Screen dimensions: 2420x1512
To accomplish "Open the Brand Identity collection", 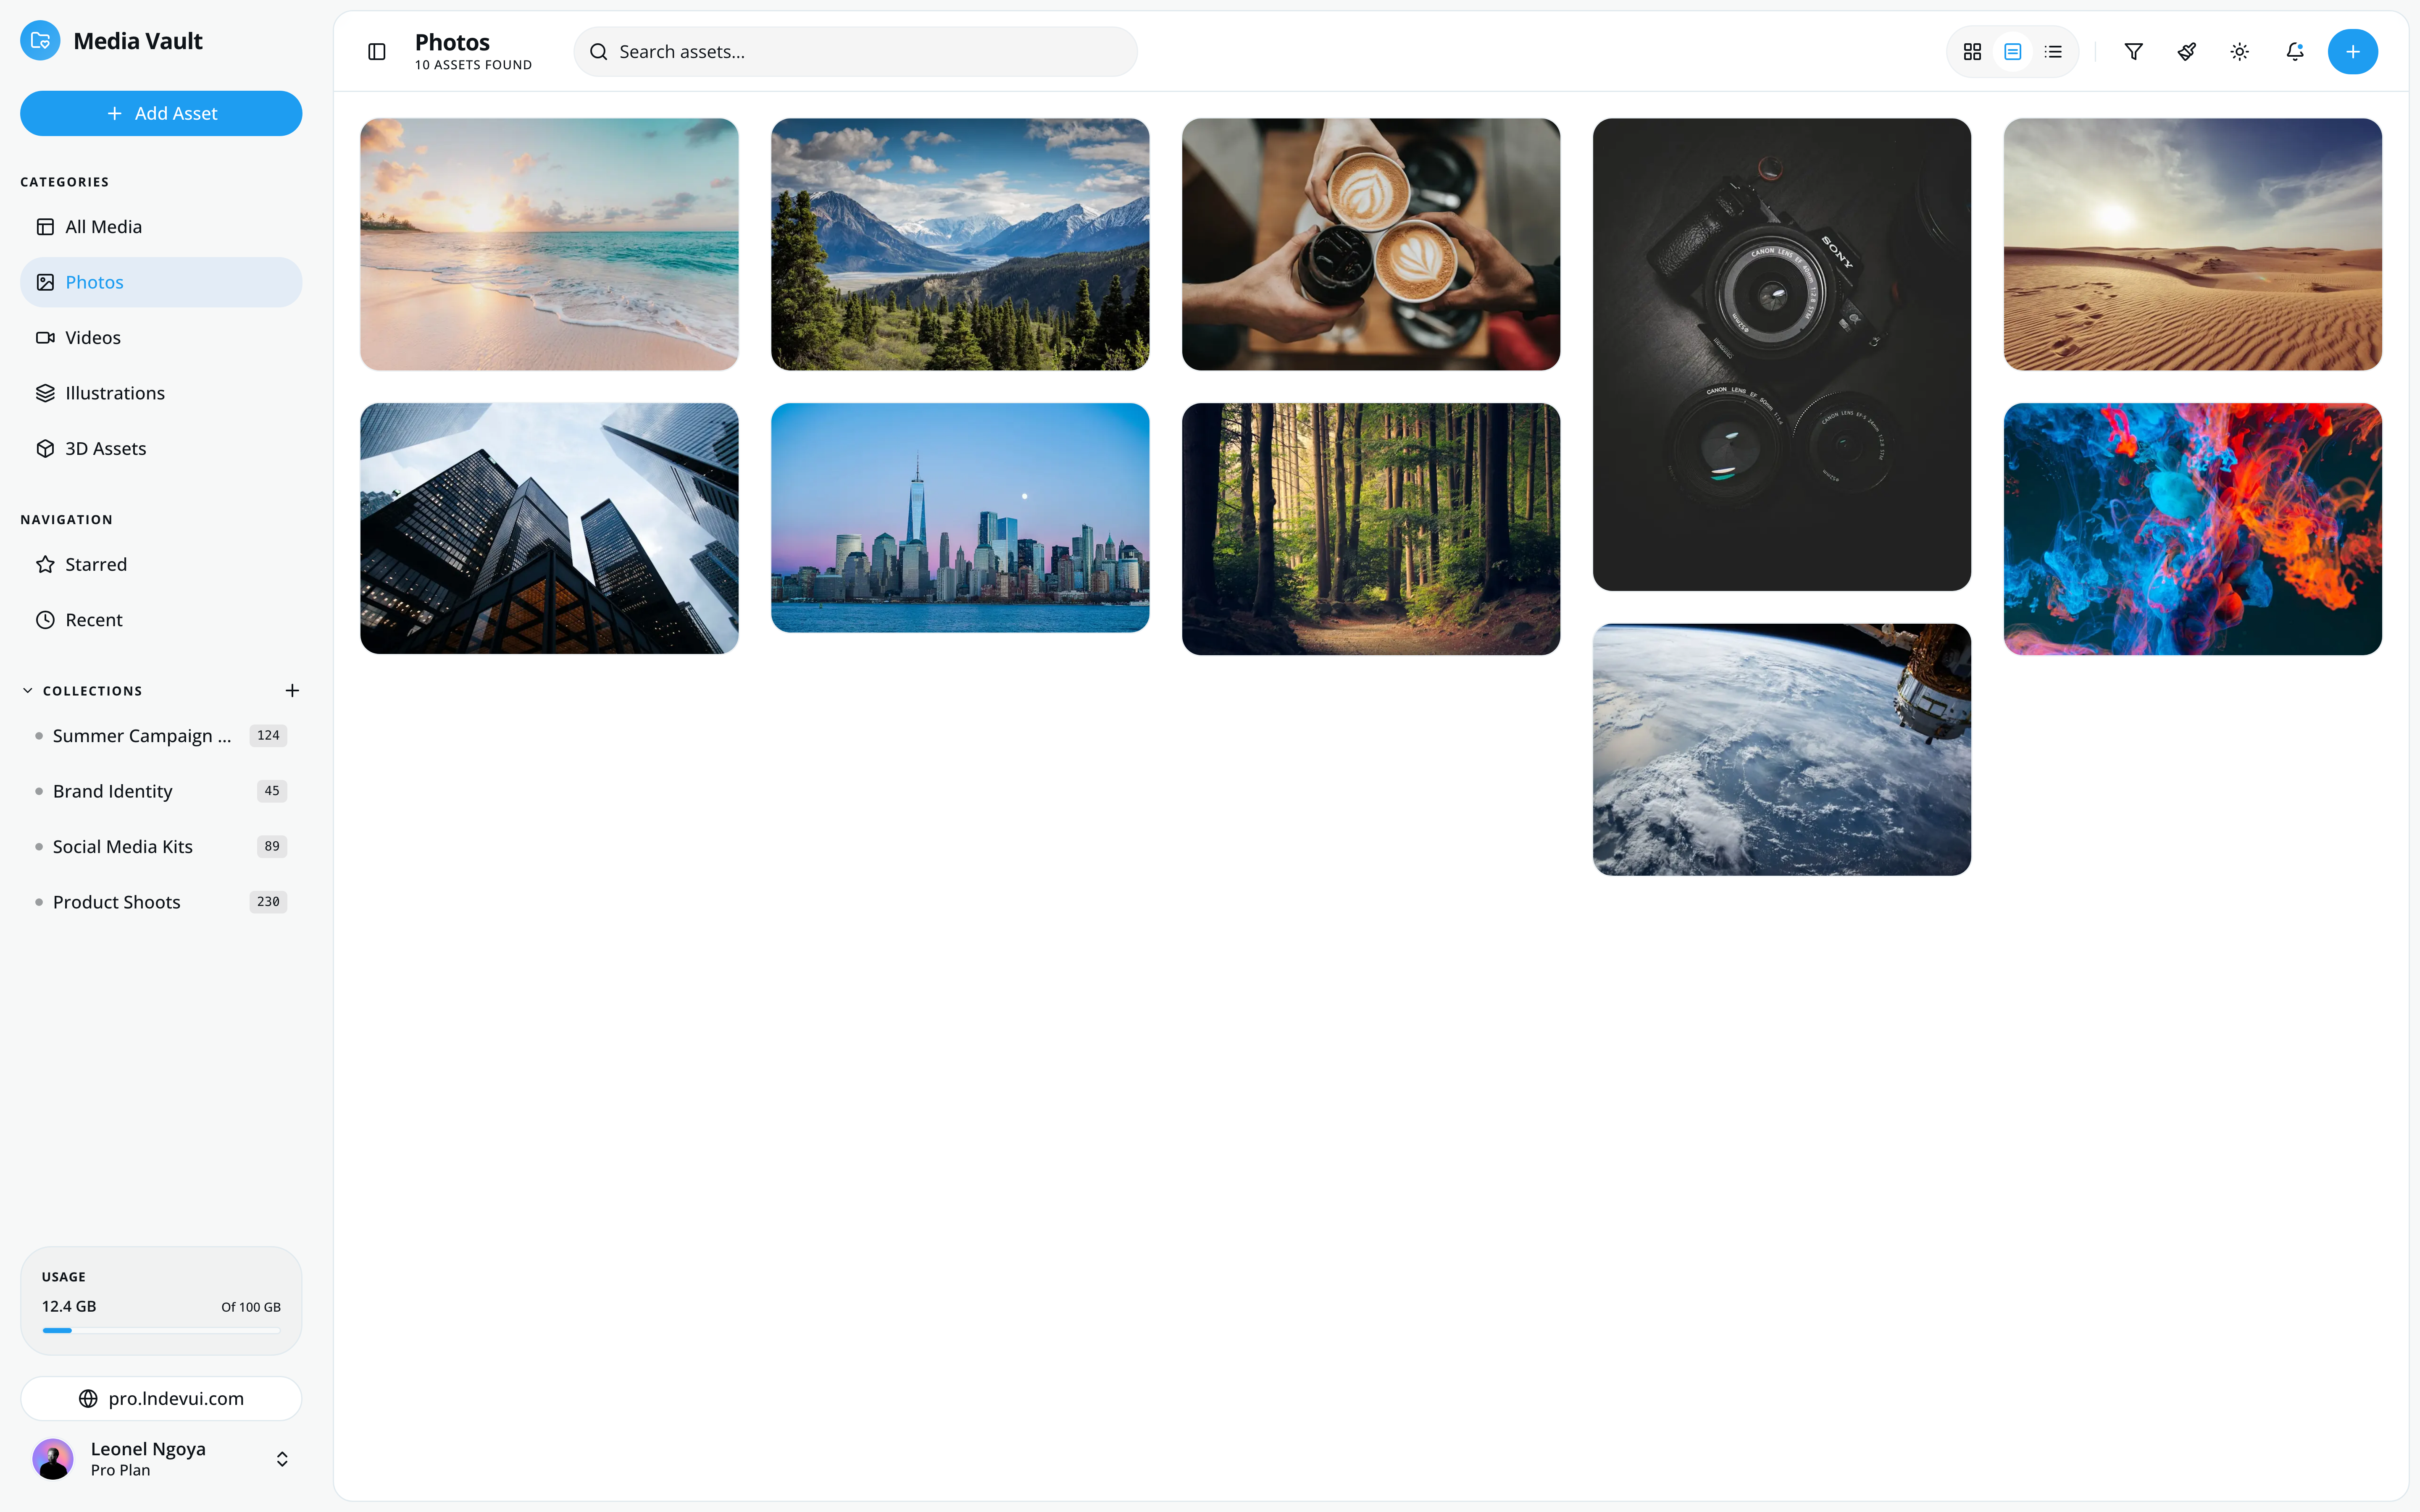I will (161, 791).
